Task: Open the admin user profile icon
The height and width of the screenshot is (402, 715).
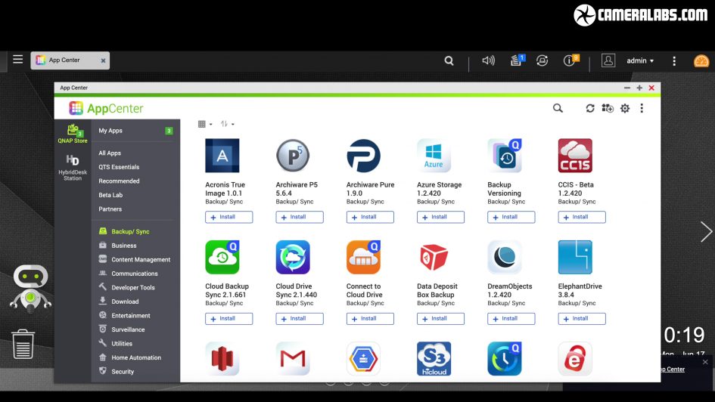Action: point(608,60)
